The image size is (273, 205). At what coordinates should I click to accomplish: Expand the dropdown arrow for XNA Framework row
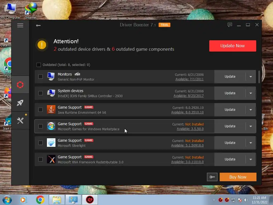(x=251, y=159)
